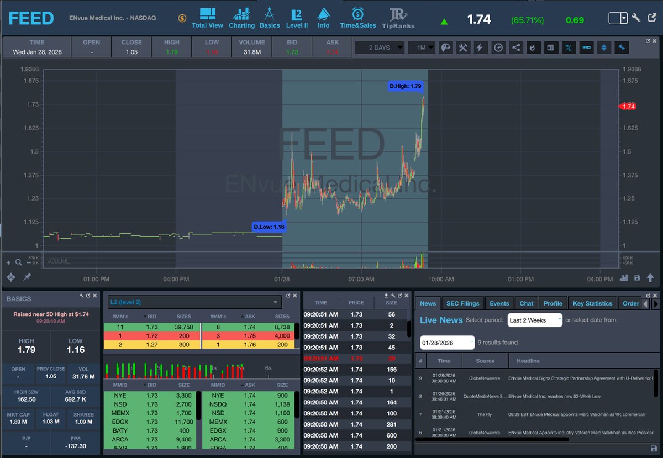Image resolution: width=663 pixels, height=458 pixels.
Task: Open U-Deliver Strategic Partnership headline
Action: coord(580,378)
